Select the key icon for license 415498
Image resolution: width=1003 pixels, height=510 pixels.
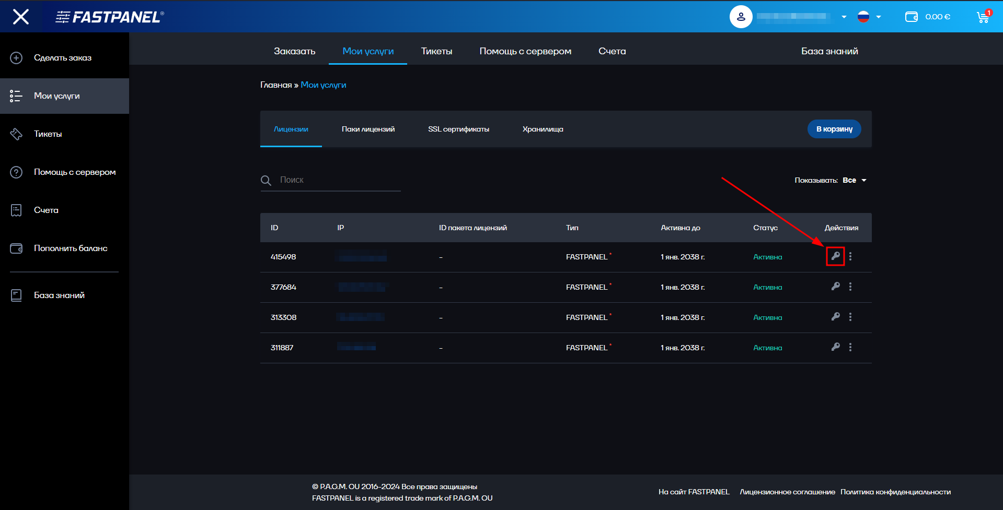(x=835, y=256)
